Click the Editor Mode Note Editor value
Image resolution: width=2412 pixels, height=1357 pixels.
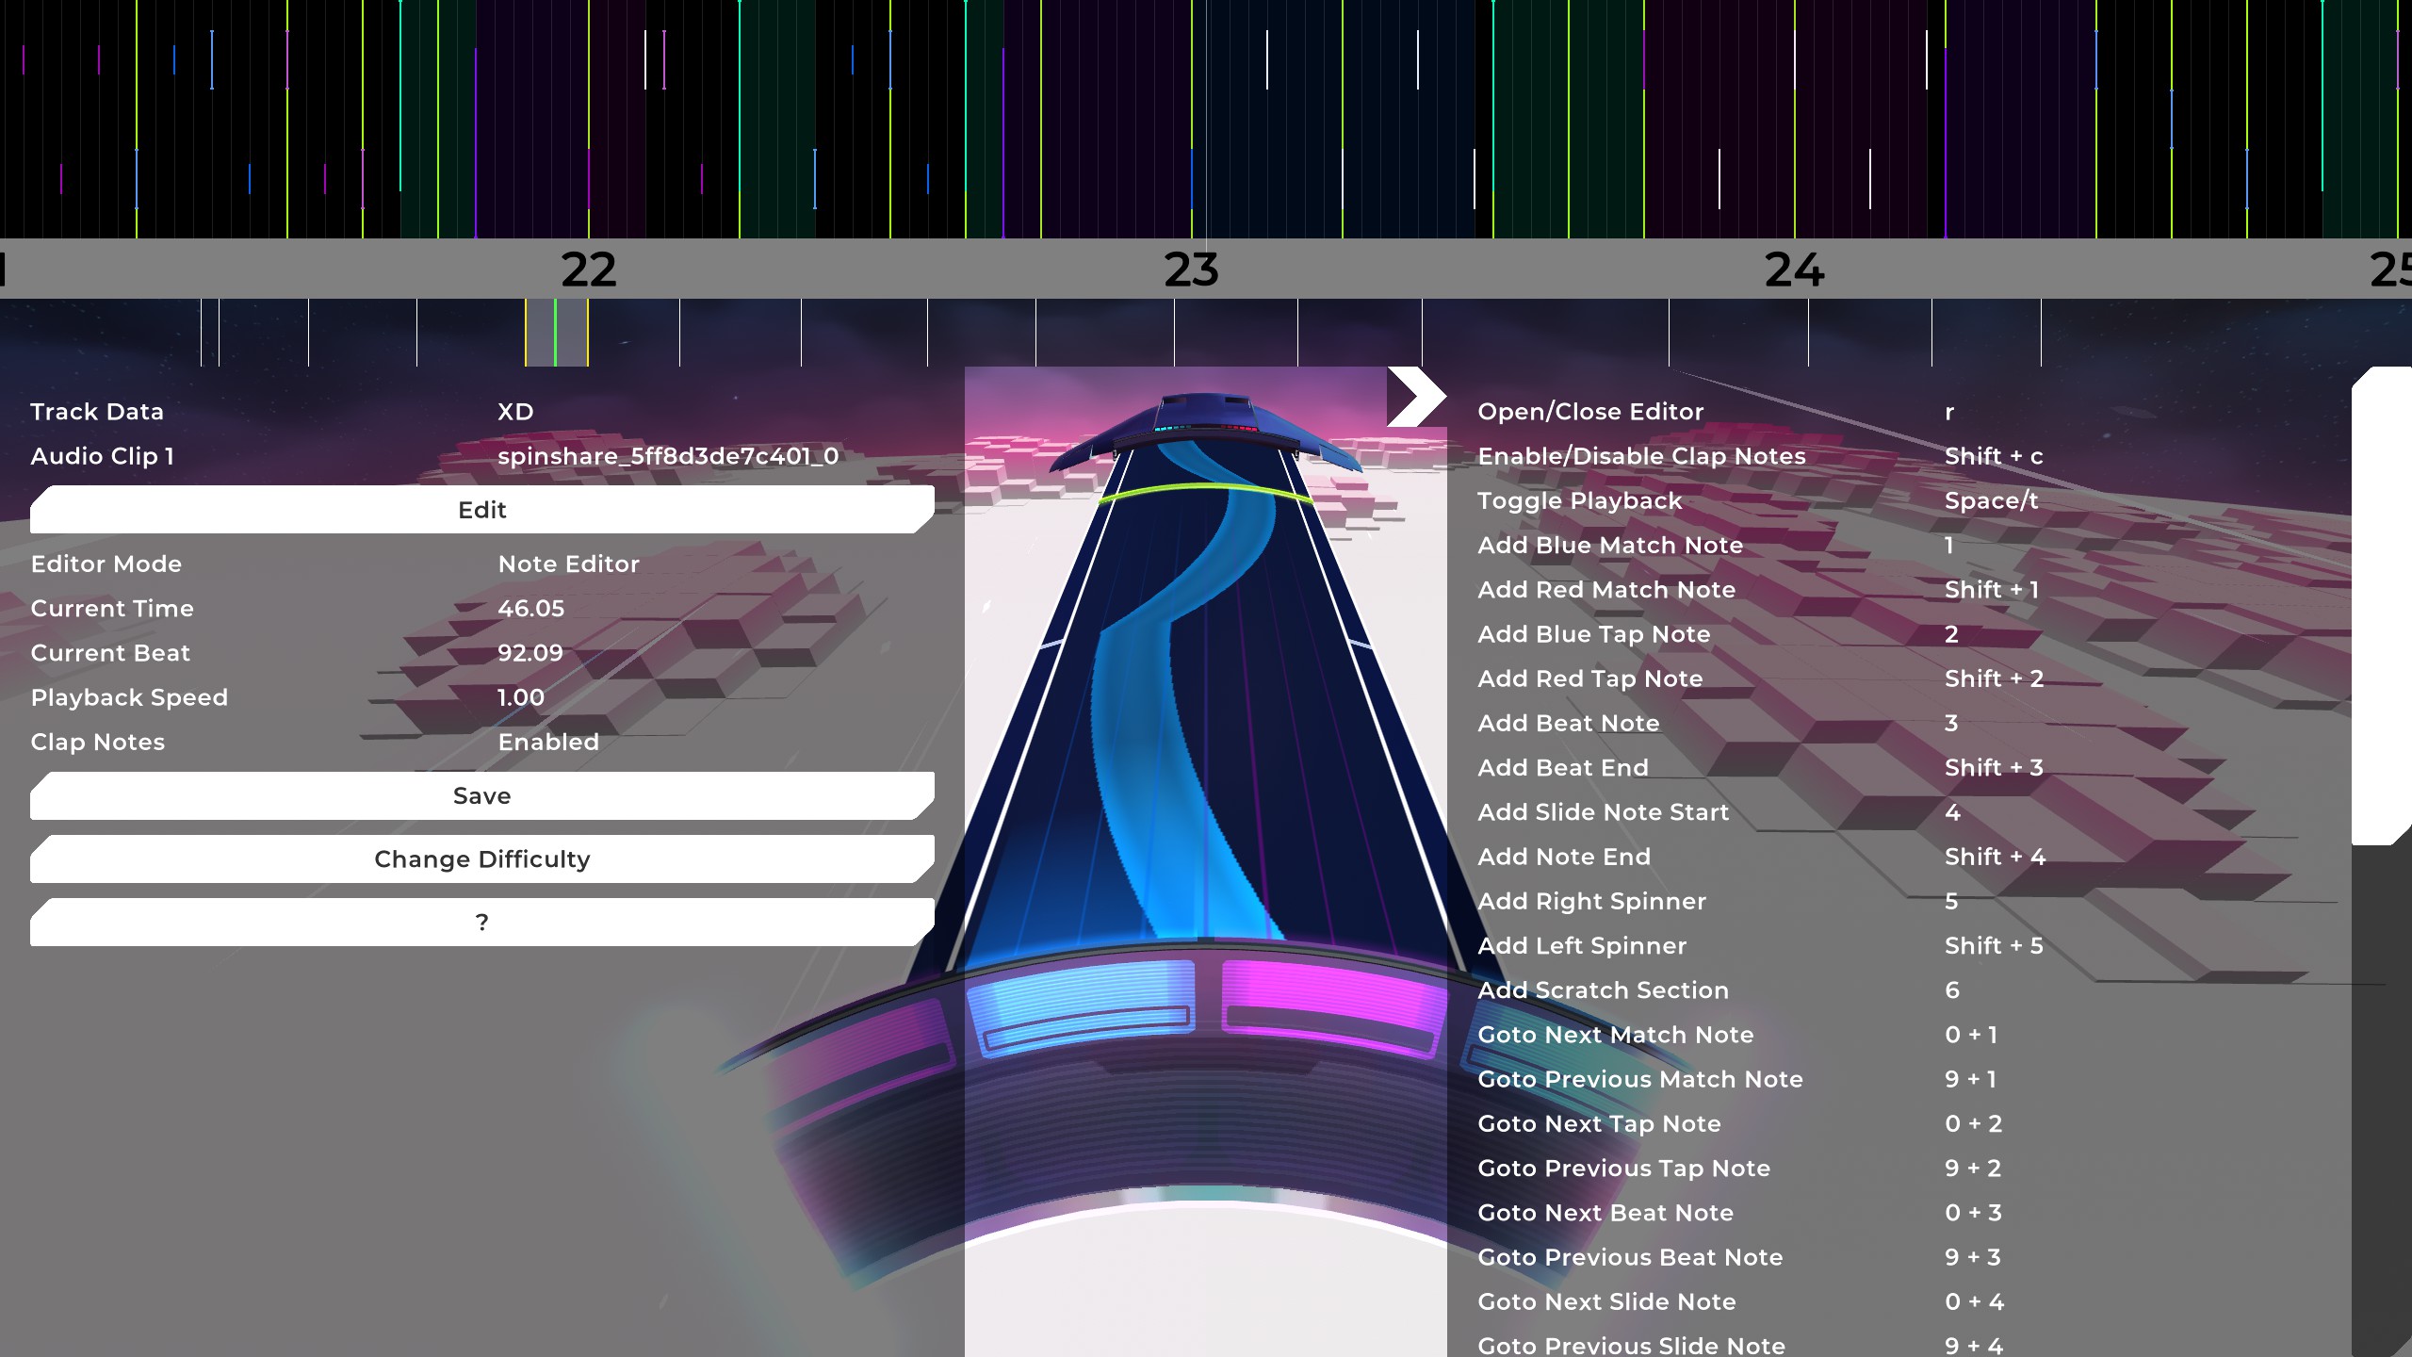pyautogui.click(x=568, y=564)
